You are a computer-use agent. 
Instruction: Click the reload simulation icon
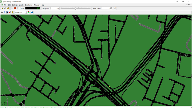[x=8, y=8]
